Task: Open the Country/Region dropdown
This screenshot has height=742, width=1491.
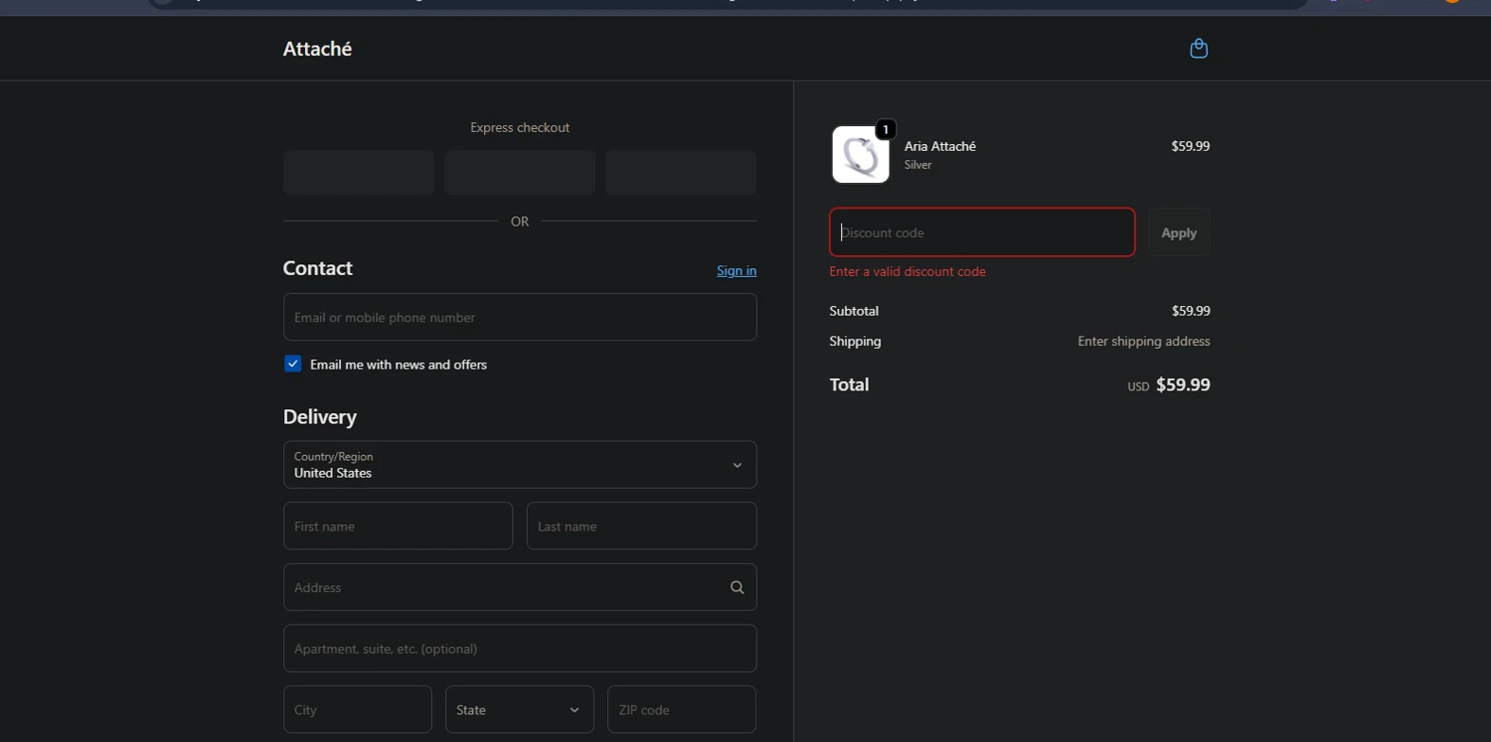Action: pos(520,465)
